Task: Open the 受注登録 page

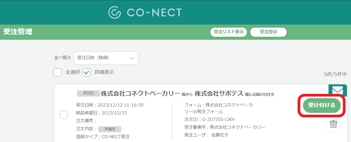Action: [268, 32]
